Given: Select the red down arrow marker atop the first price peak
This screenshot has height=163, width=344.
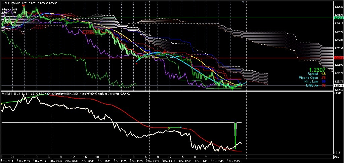Looking at the screenshot, I should 24,6.
